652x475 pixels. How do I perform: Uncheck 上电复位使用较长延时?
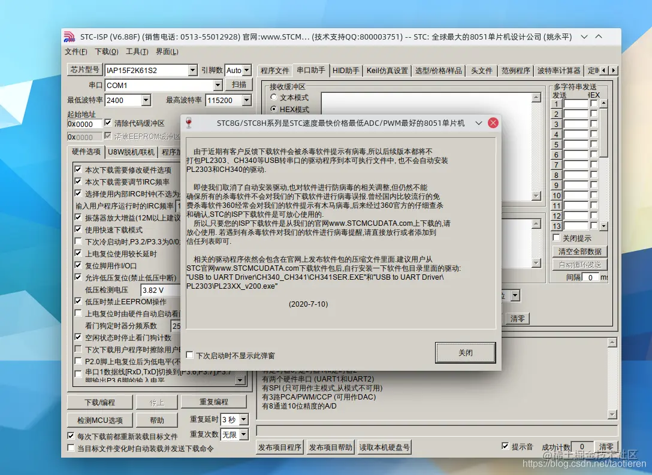click(x=78, y=253)
